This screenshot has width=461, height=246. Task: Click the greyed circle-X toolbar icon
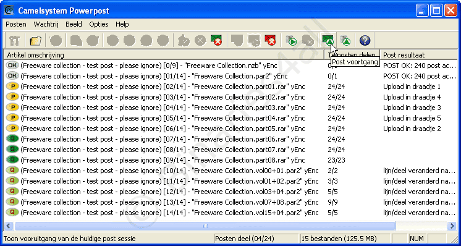pyautogui.click(x=200, y=41)
